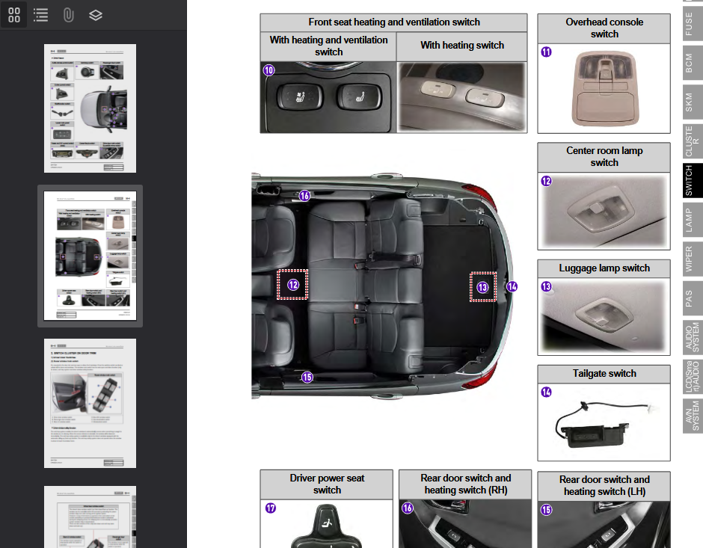Viewport: 703px width, 548px height.
Task: Go to the WIPER section tab
Action: 691,259
